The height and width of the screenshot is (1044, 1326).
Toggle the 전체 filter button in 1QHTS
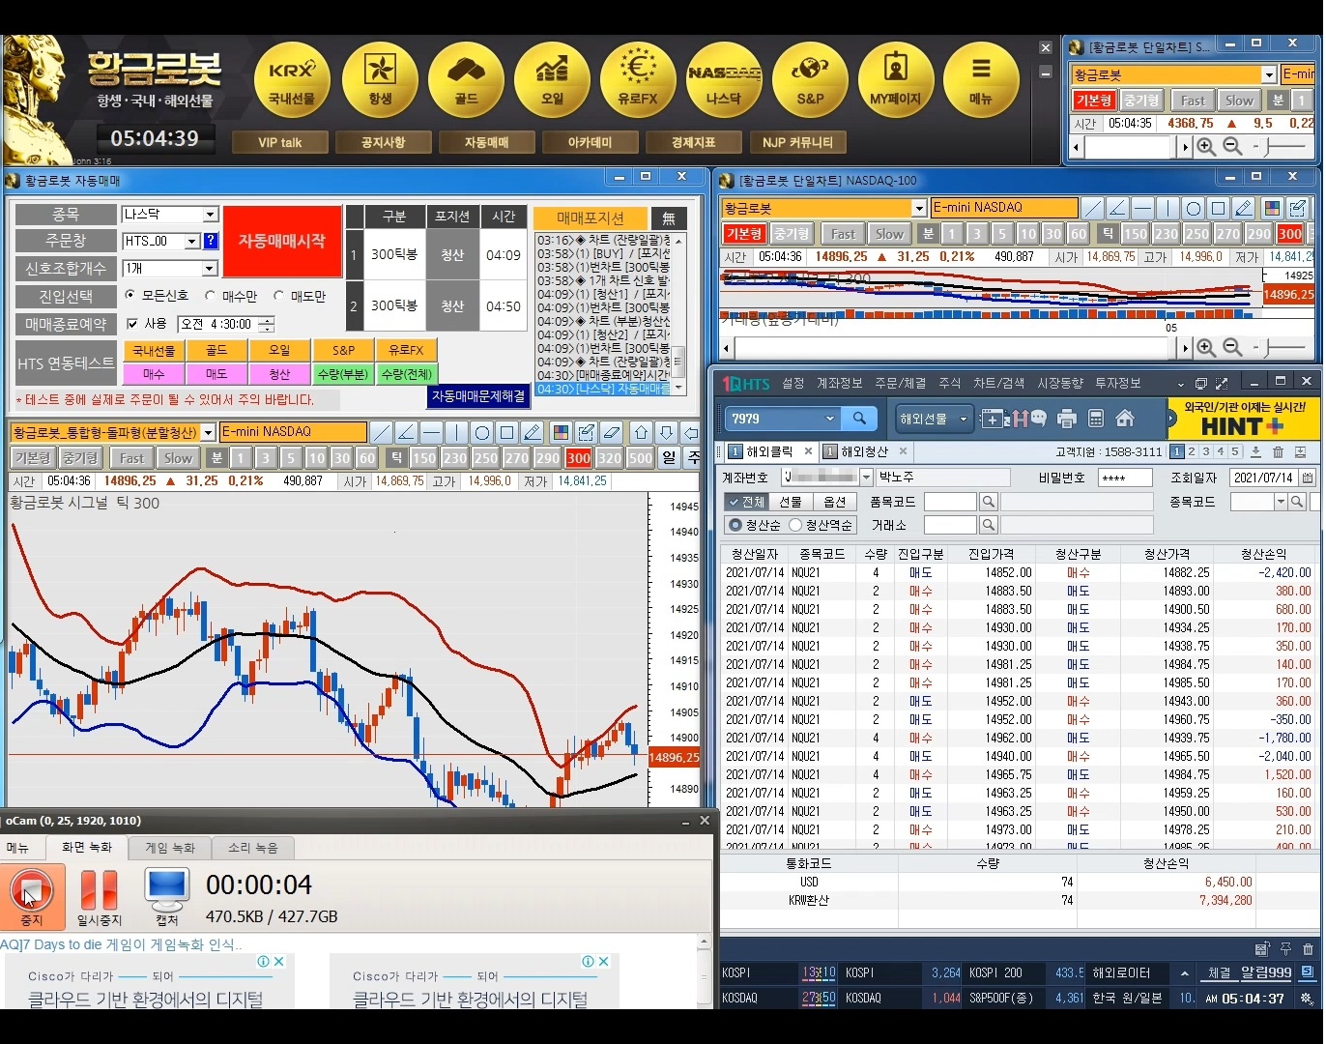click(x=746, y=502)
